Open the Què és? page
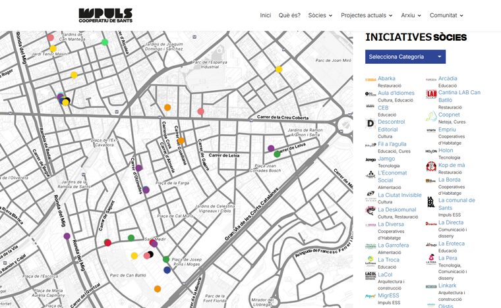The image size is (501, 308). (289, 15)
